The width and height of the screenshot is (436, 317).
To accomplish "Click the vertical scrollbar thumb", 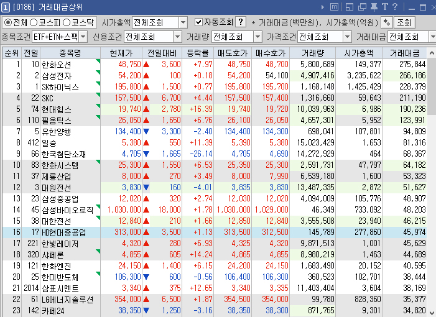I will pyautogui.click(x=432, y=86).
